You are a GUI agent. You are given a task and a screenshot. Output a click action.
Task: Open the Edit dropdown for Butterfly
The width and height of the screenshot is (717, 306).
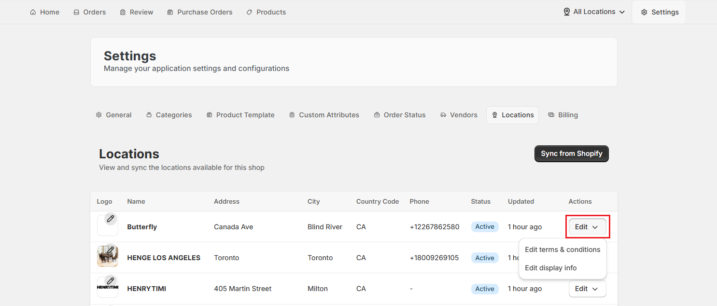coord(587,227)
